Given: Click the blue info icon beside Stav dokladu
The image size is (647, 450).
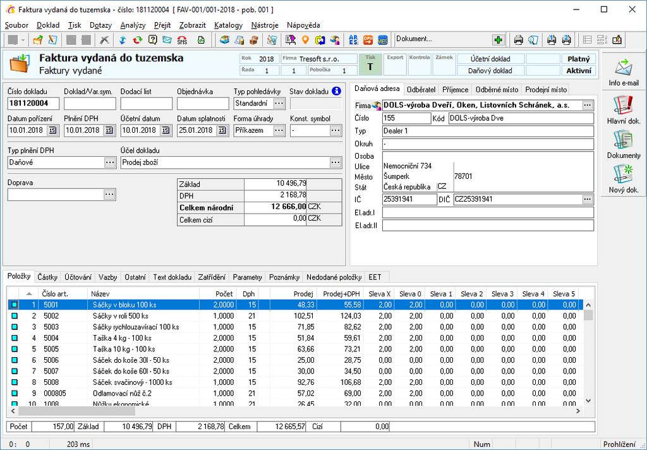Looking at the screenshot, I should [336, 91].
